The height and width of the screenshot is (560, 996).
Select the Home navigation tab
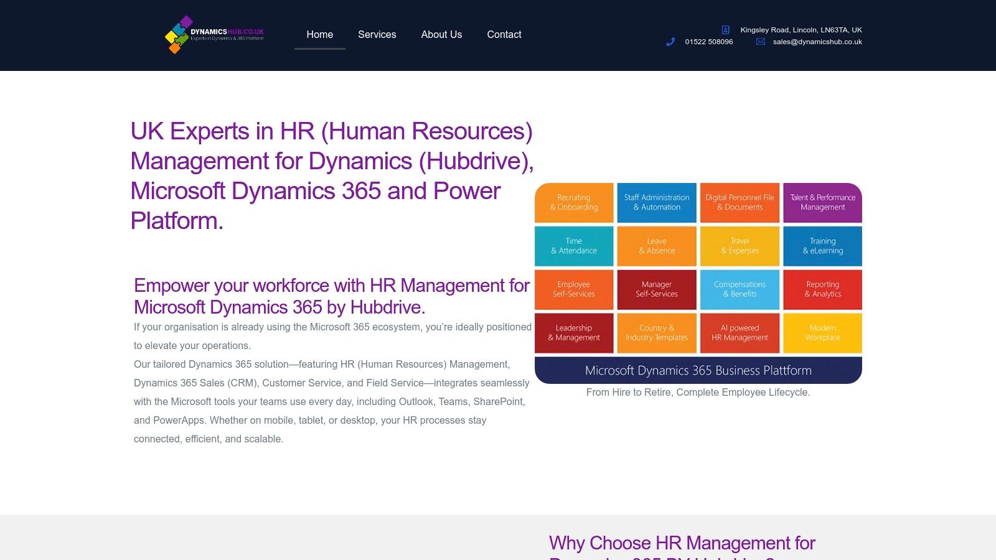coord(319,34)
